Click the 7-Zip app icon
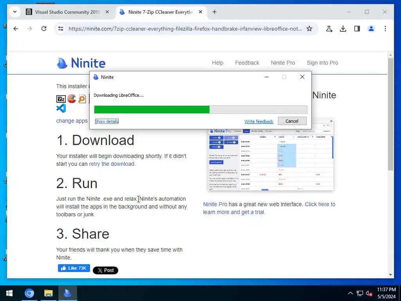The width and height of the screenshot is (401, 301). coord(61,99)
